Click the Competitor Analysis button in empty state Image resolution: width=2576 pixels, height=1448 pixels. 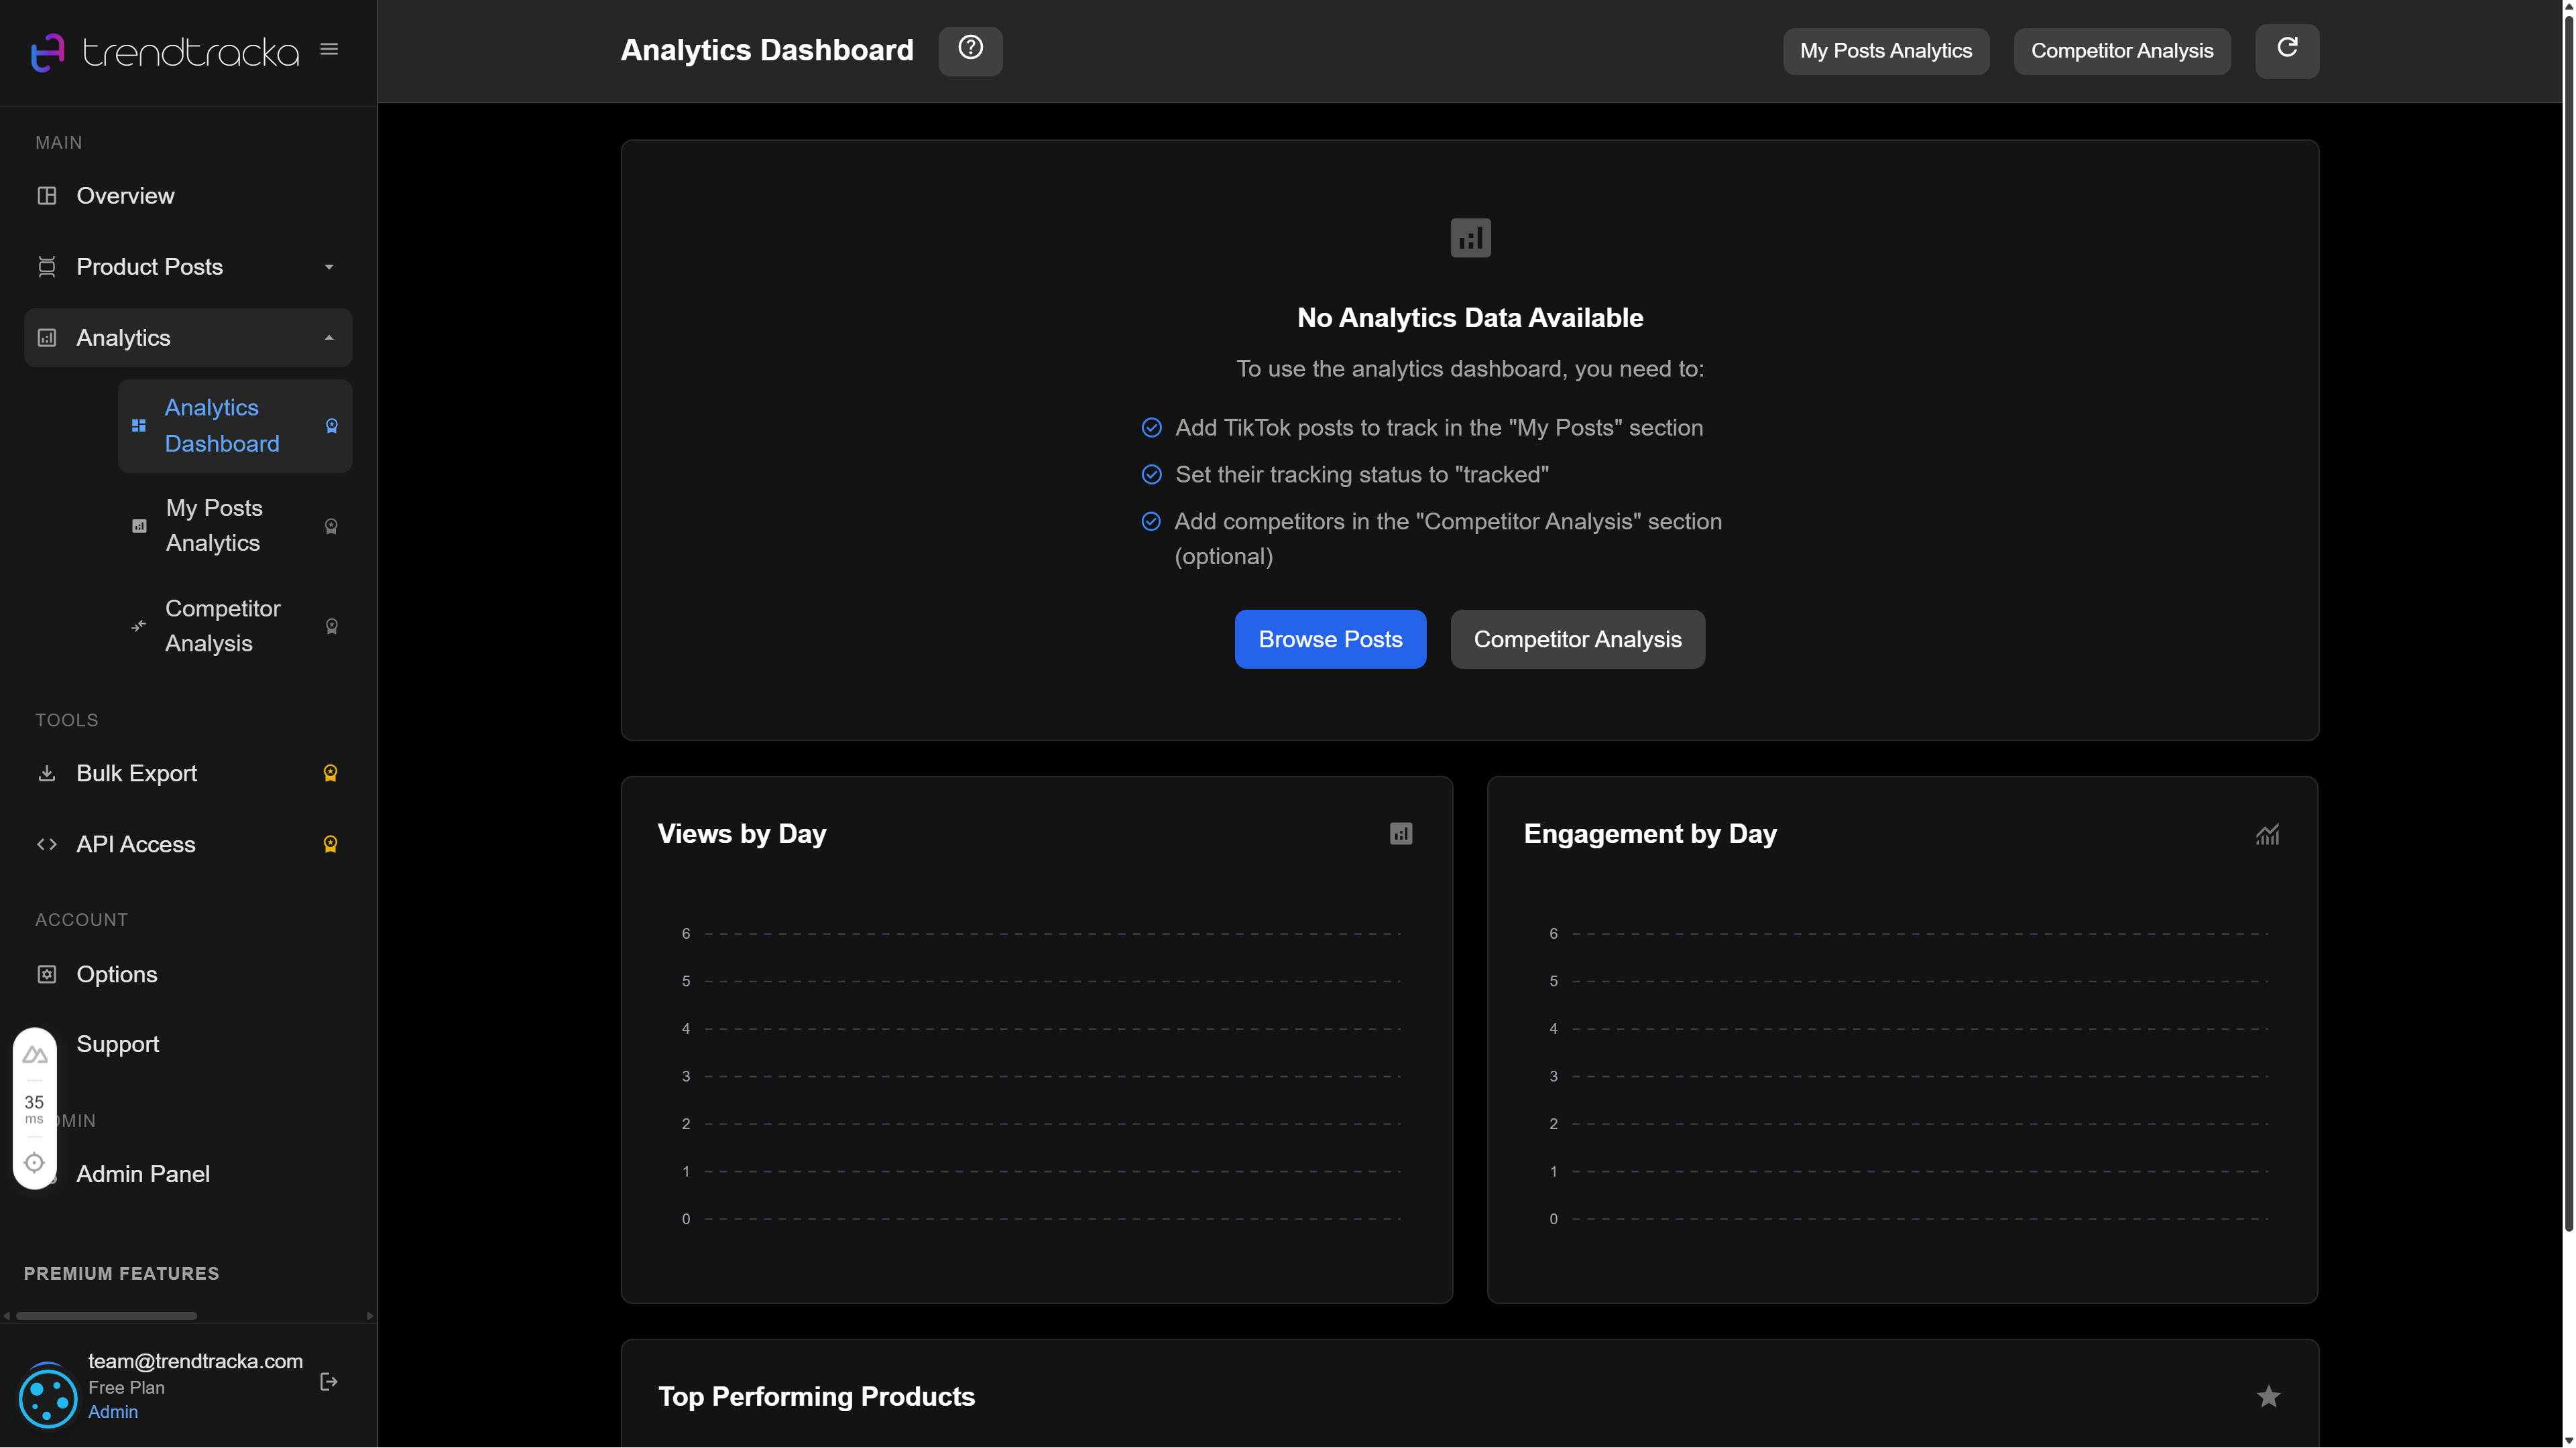[x=1577, y=639]
